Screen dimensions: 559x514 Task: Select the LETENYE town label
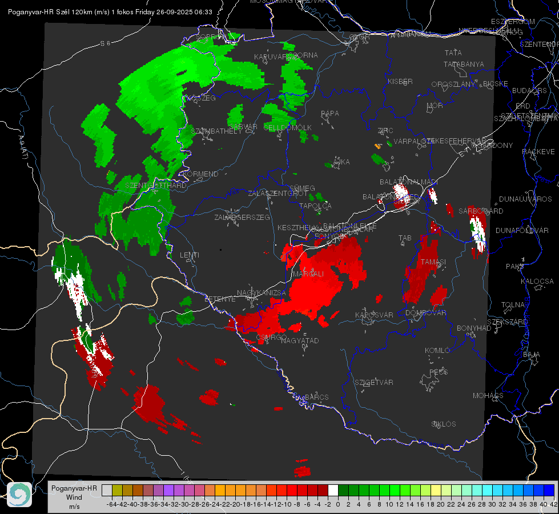220,299
